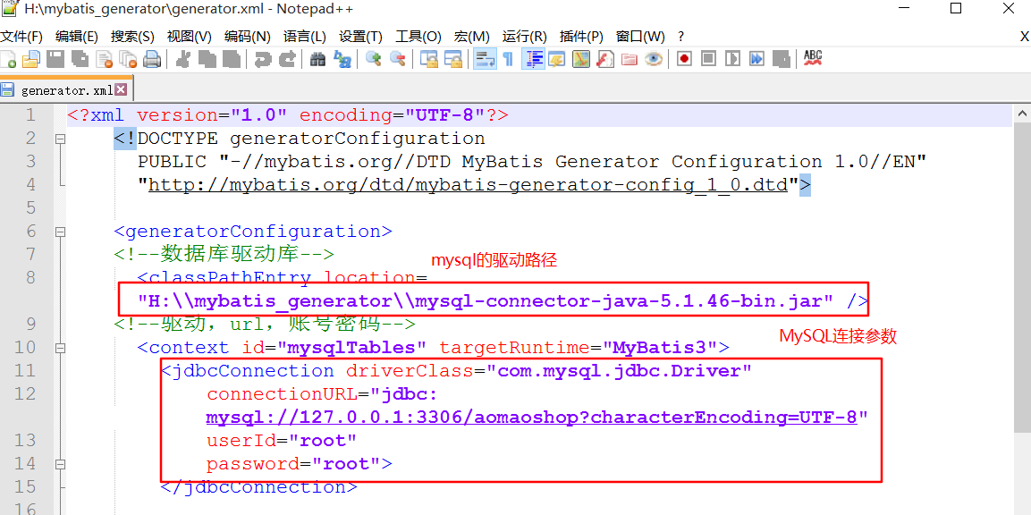The height and width of the screenshot is (515, 1031).
Task: Click the Cut scissors icon
Action: (183, 59)
